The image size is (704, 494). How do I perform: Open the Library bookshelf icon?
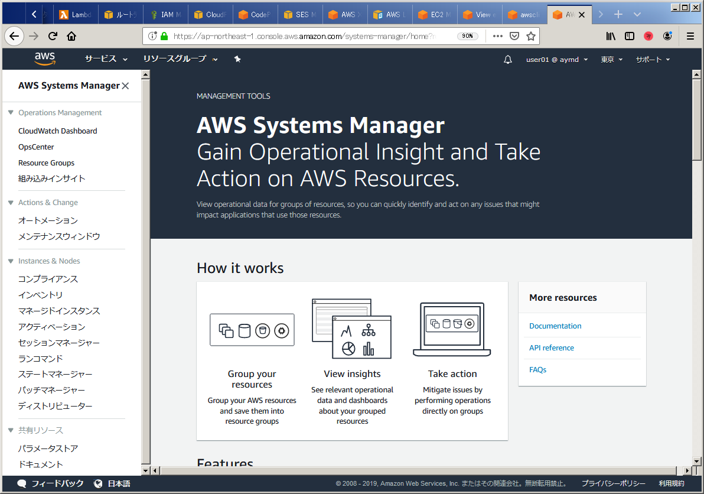click(x=611, y=36)
